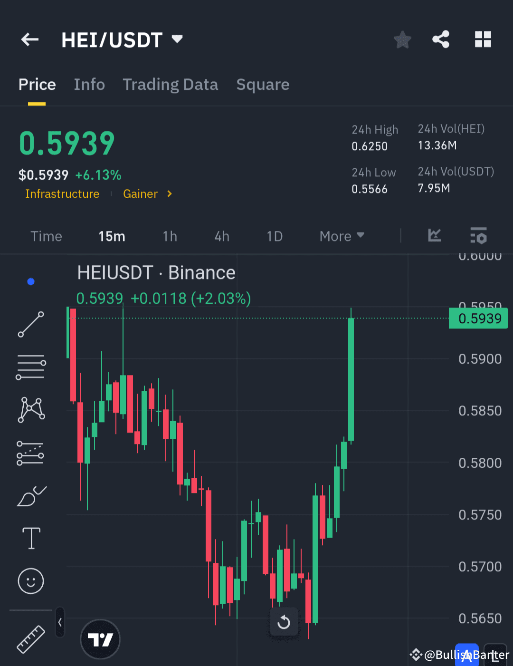
Task: Open the horizontal lines drawing tool
Action: [x=30, y=367]
